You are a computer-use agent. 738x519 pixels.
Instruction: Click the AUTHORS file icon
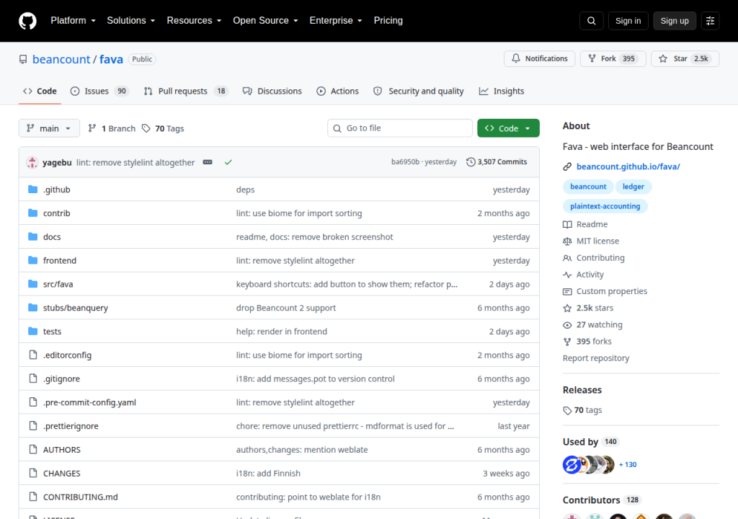click(33, 449)
